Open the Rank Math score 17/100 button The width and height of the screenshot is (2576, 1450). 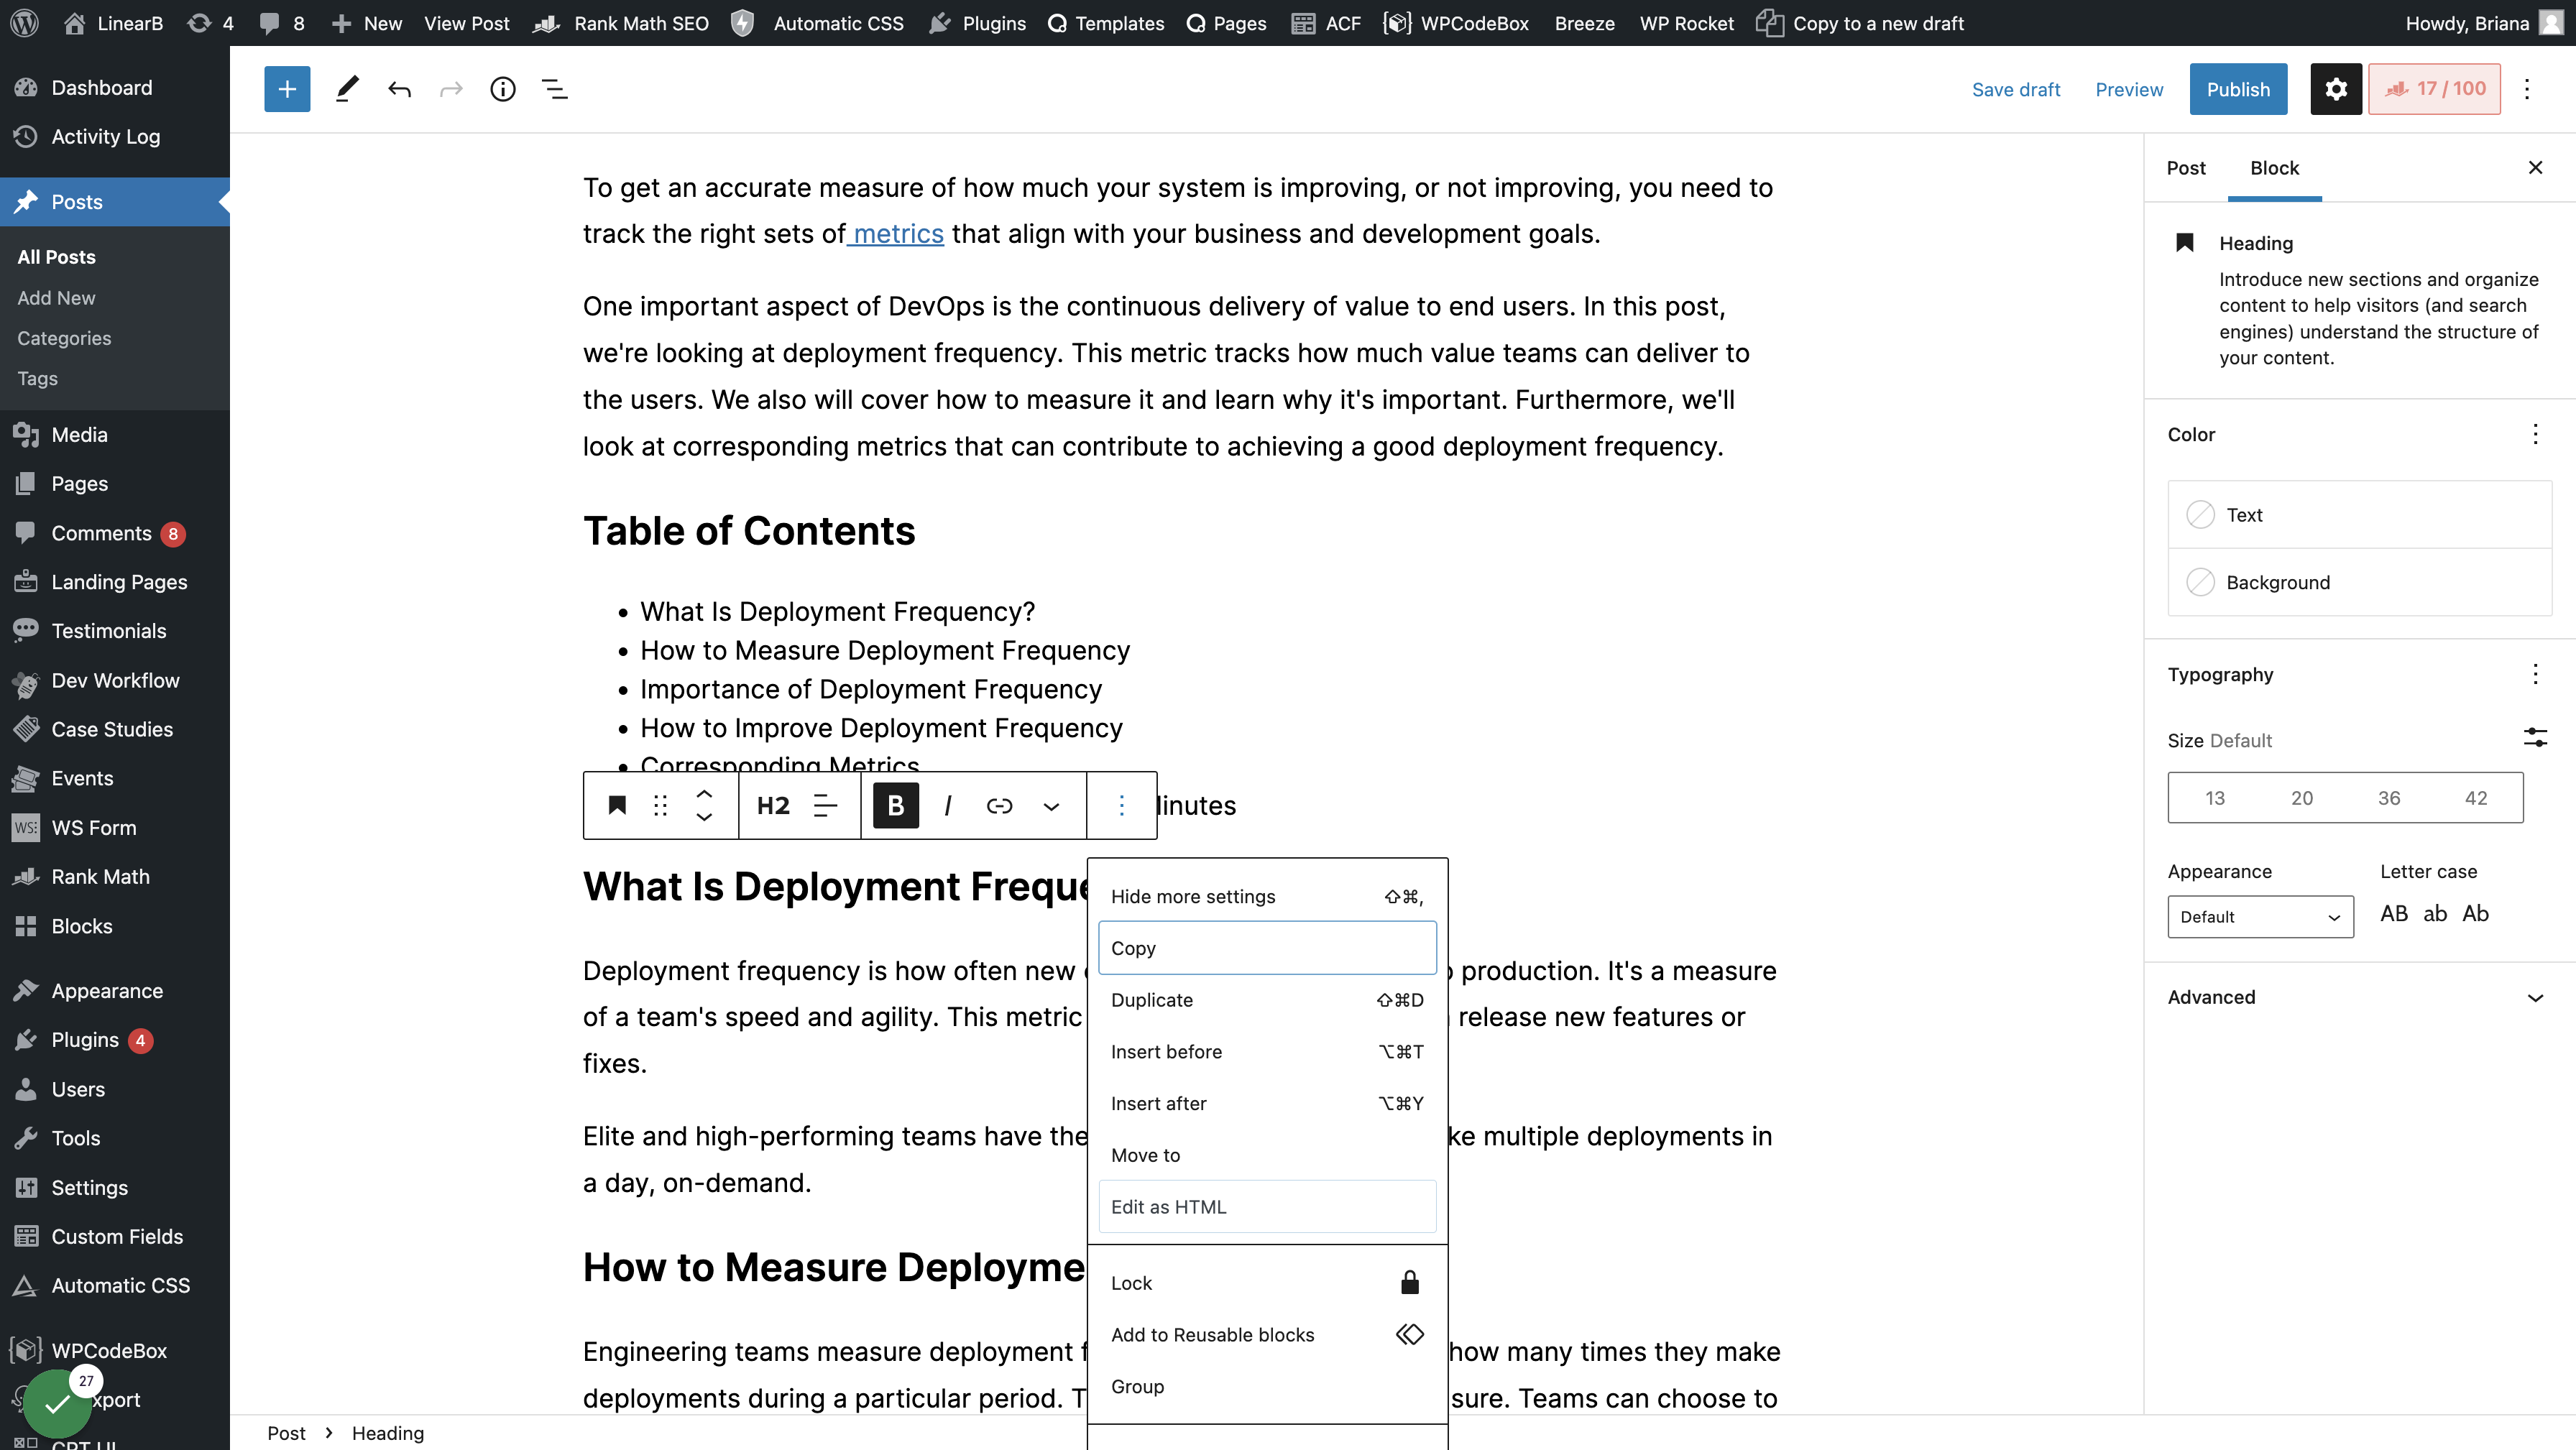(x=2434, y=89)
